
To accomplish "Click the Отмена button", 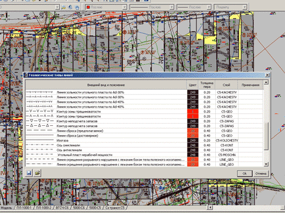I will (x=261, y=173).
